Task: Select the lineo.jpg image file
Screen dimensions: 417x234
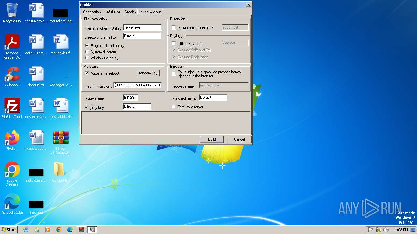Action: [36, 207]
